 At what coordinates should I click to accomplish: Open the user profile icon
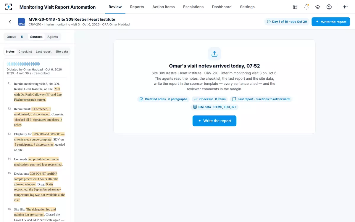329,7
